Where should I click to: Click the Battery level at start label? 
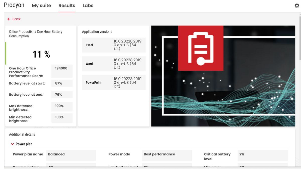[x=27, y=83]
